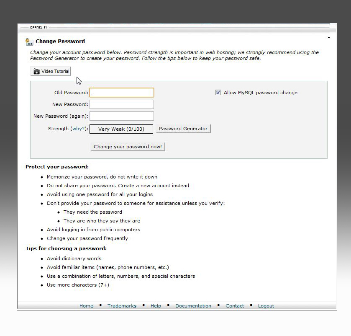
Task: Go to Home footer link
Action: pos(87,306)
